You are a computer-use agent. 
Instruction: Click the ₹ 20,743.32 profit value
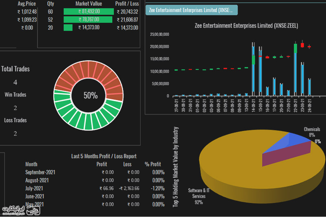tap(127, 12)
